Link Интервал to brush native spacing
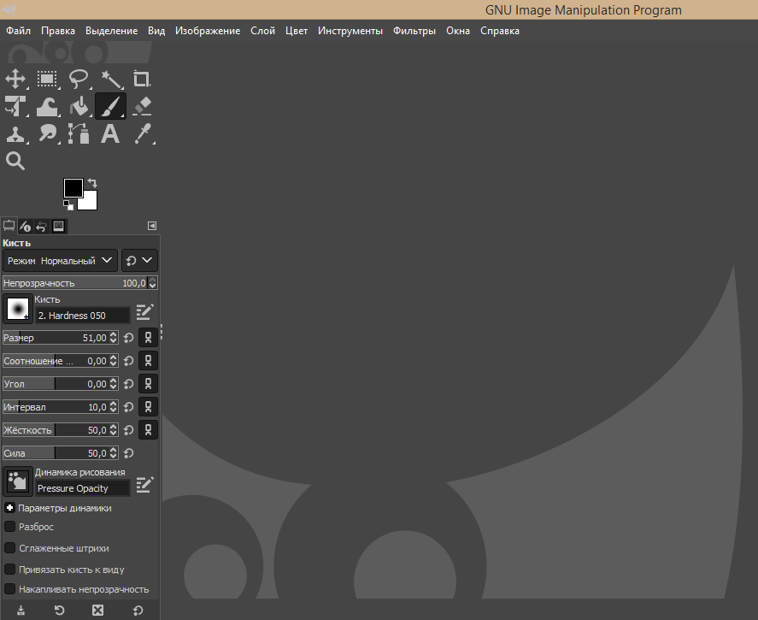The height and width of the screenshot is (620, 758). coord(149,407)
